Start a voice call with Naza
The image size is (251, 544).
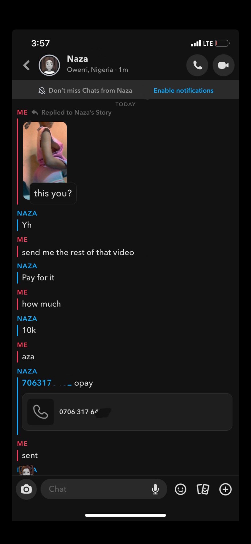(197, 65)
